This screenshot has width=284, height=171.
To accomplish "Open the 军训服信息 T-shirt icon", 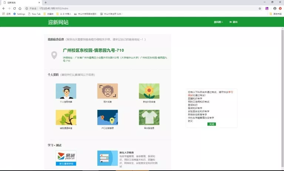I will pos(149,117).
